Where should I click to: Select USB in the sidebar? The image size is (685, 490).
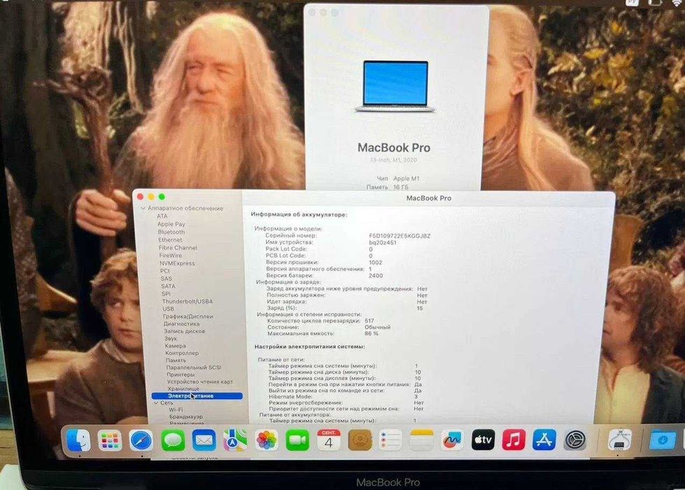click(168, 309)
